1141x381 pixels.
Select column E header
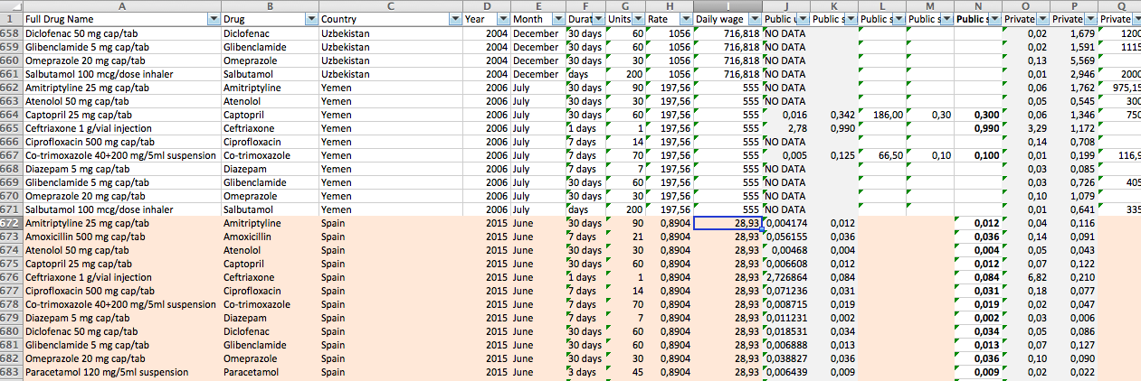538,5
